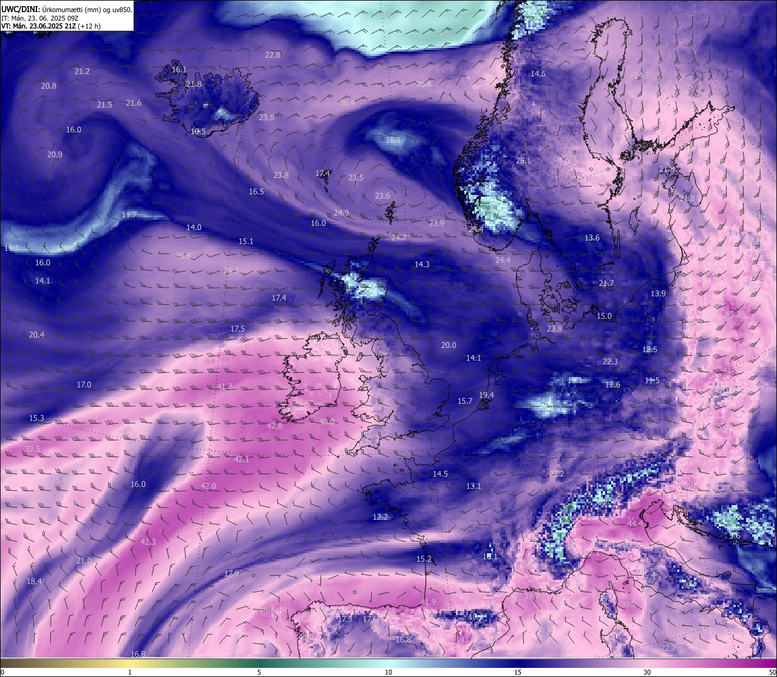Click the '39.5' value at the left edge
Image resolution: width=777 pixels, height=677 pixels.
pyautogui.click(x=32, y=449)
